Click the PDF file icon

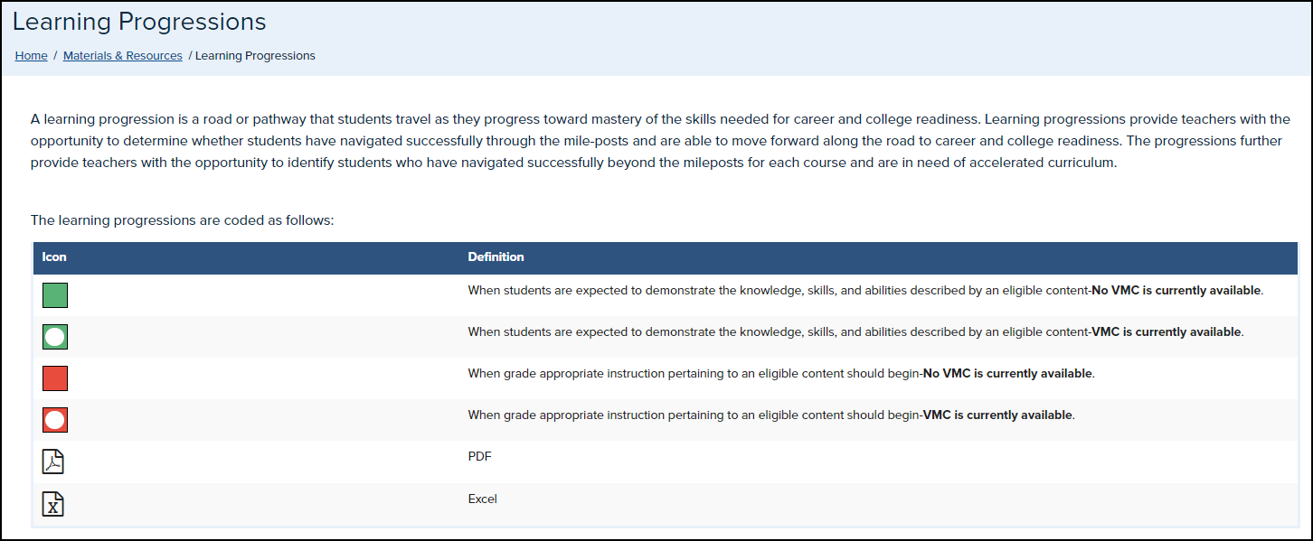[53, 462]
